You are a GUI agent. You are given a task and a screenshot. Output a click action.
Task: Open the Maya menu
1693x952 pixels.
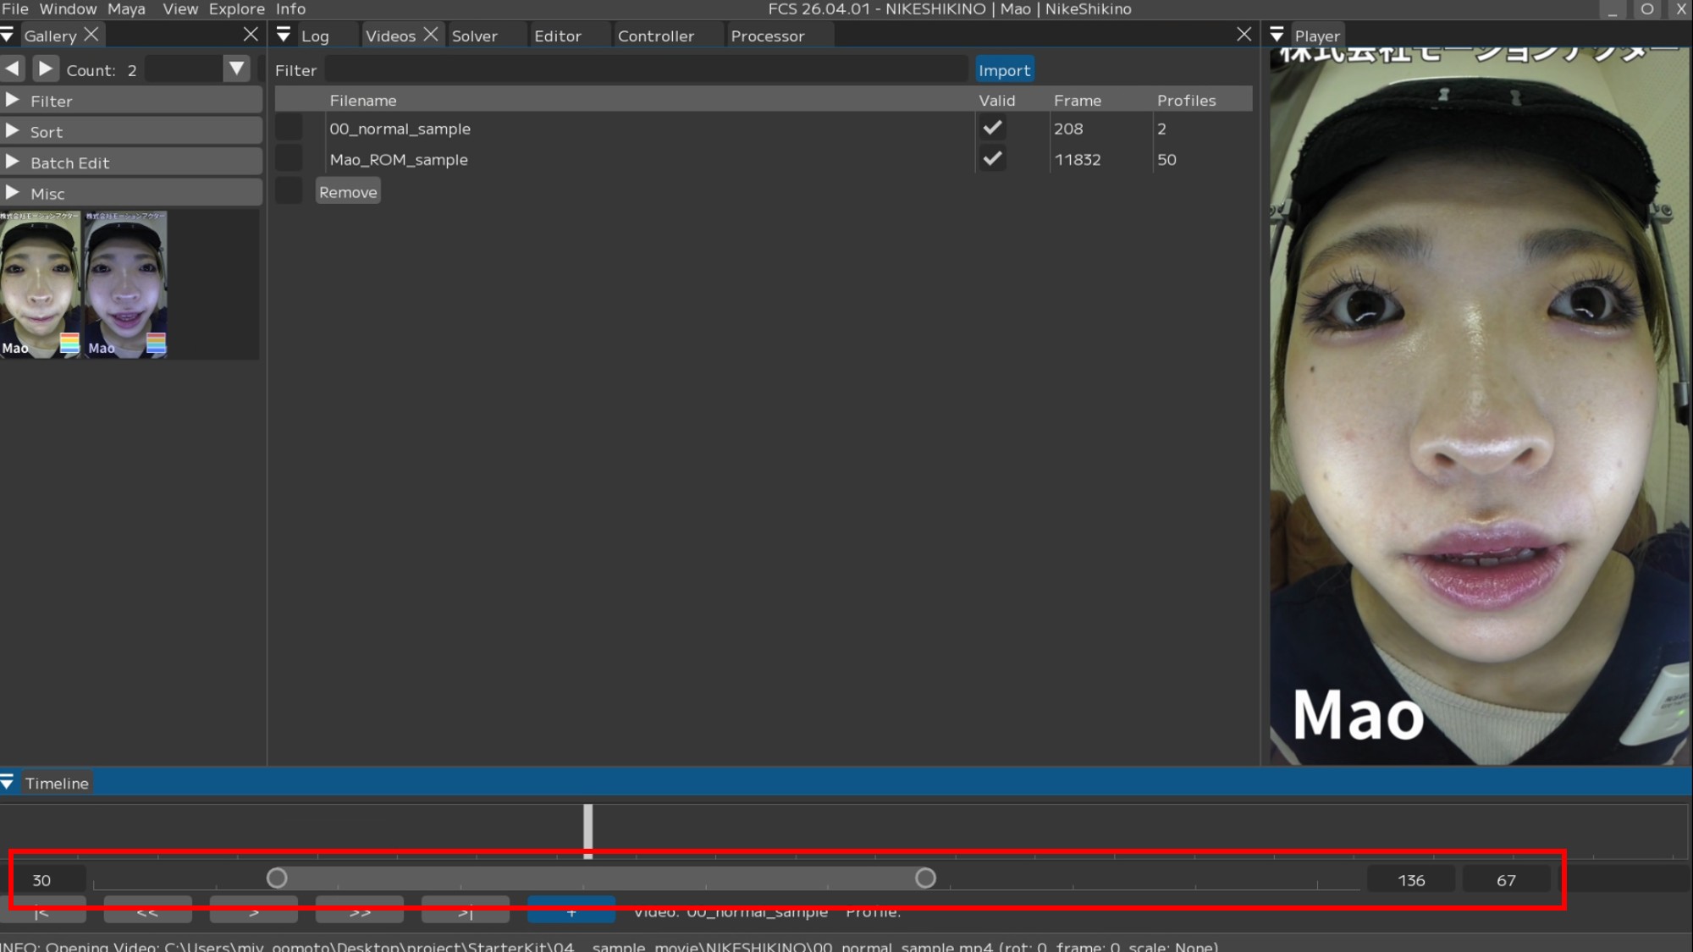click(x=126, y=9)
